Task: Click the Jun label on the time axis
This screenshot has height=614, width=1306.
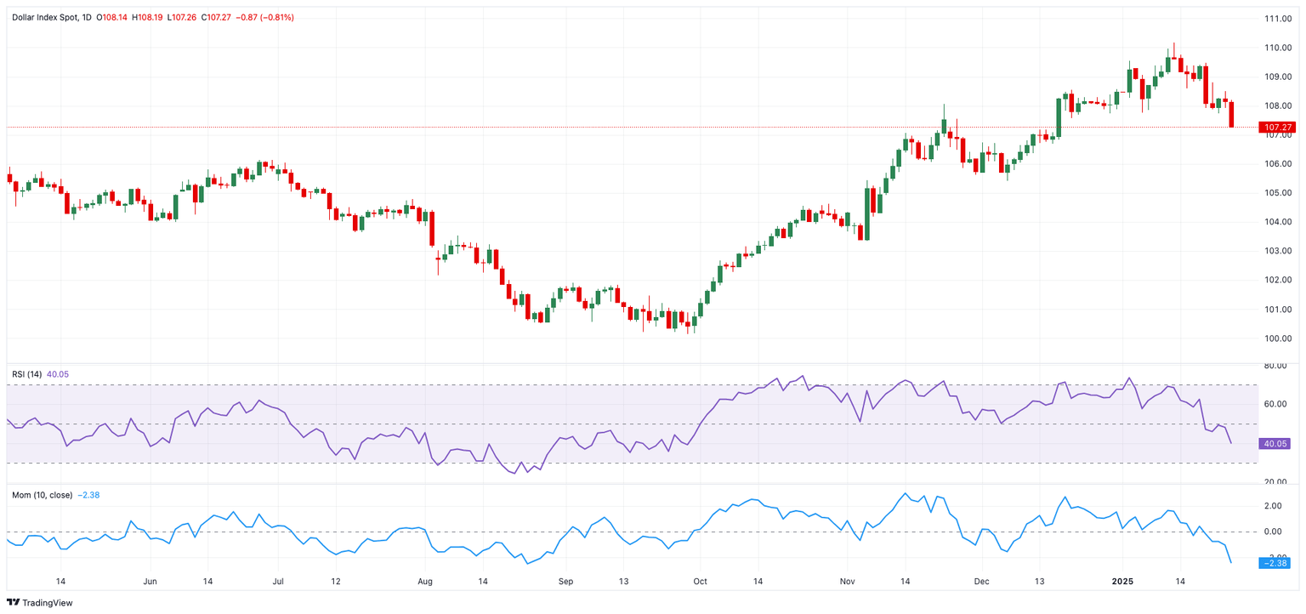Action: (150, 582)
